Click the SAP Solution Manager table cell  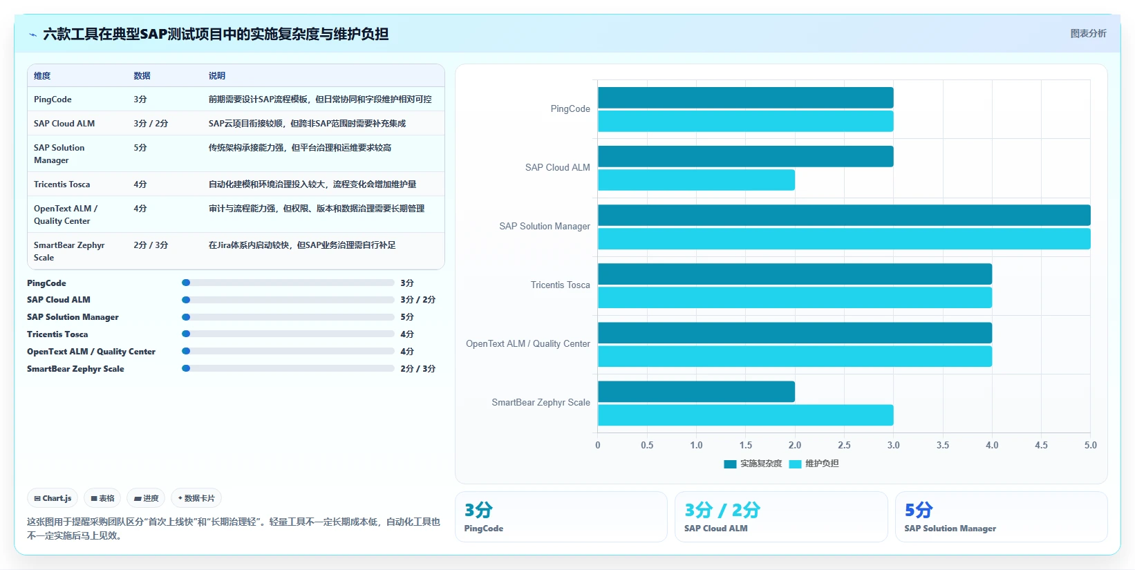(x=59, y=154)
